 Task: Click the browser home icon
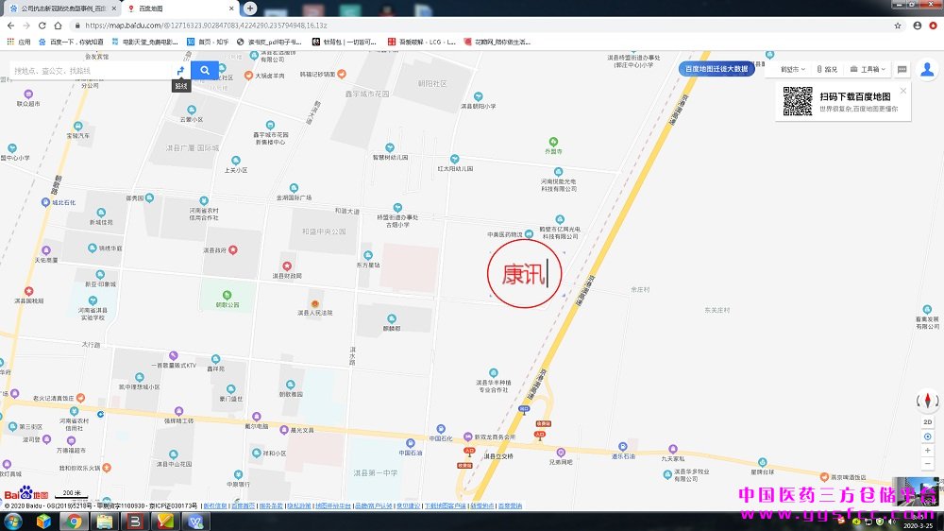pyautogui.click(x=58, y=26)
